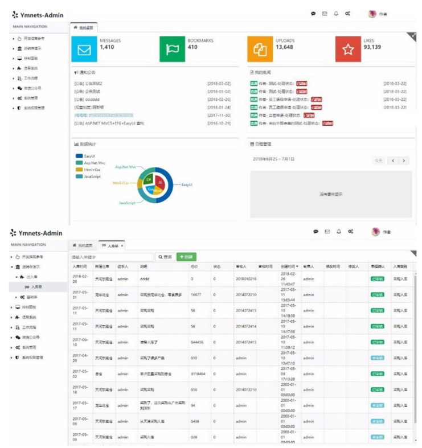Screen dimensions: 422x448
Task: Click the orange UPLOADS files tile icon
Action: [260, 50]
